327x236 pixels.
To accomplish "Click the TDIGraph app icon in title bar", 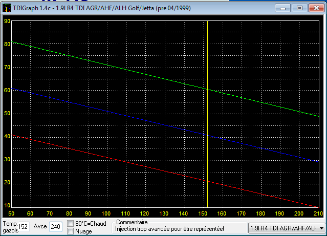I will (6, 8).
